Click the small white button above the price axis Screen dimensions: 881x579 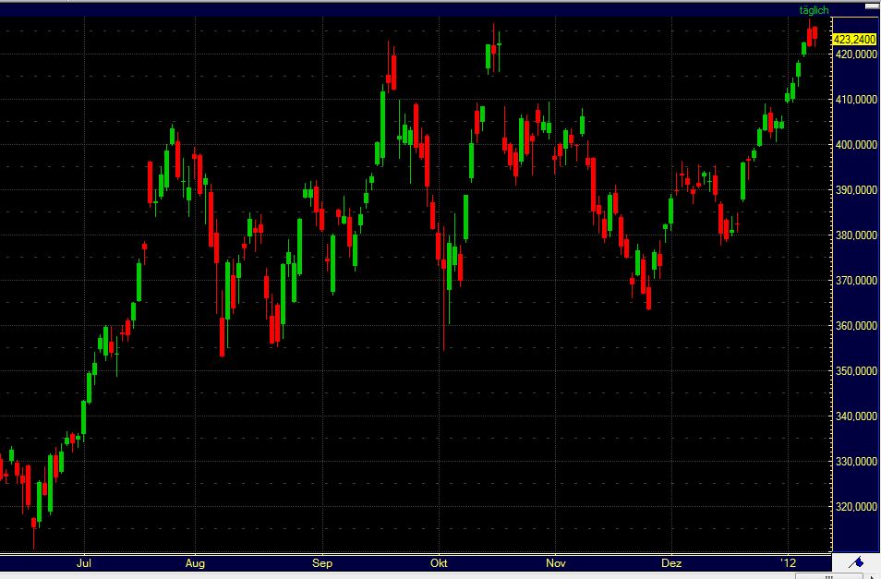click(x=872, y=6)
